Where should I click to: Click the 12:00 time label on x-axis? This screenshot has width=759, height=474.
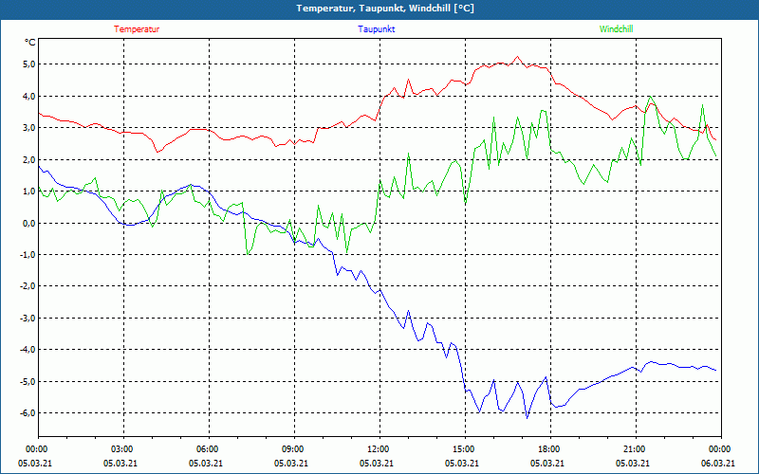pyautogui.click(x=379, y=449)
